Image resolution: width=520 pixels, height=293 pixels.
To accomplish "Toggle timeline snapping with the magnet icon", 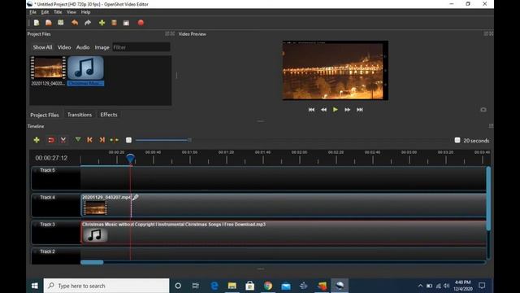I will pyautogui.click(x=50, y=140).
